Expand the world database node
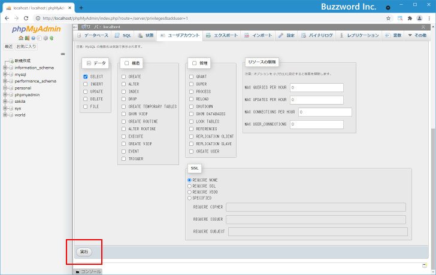 [5, 115]
